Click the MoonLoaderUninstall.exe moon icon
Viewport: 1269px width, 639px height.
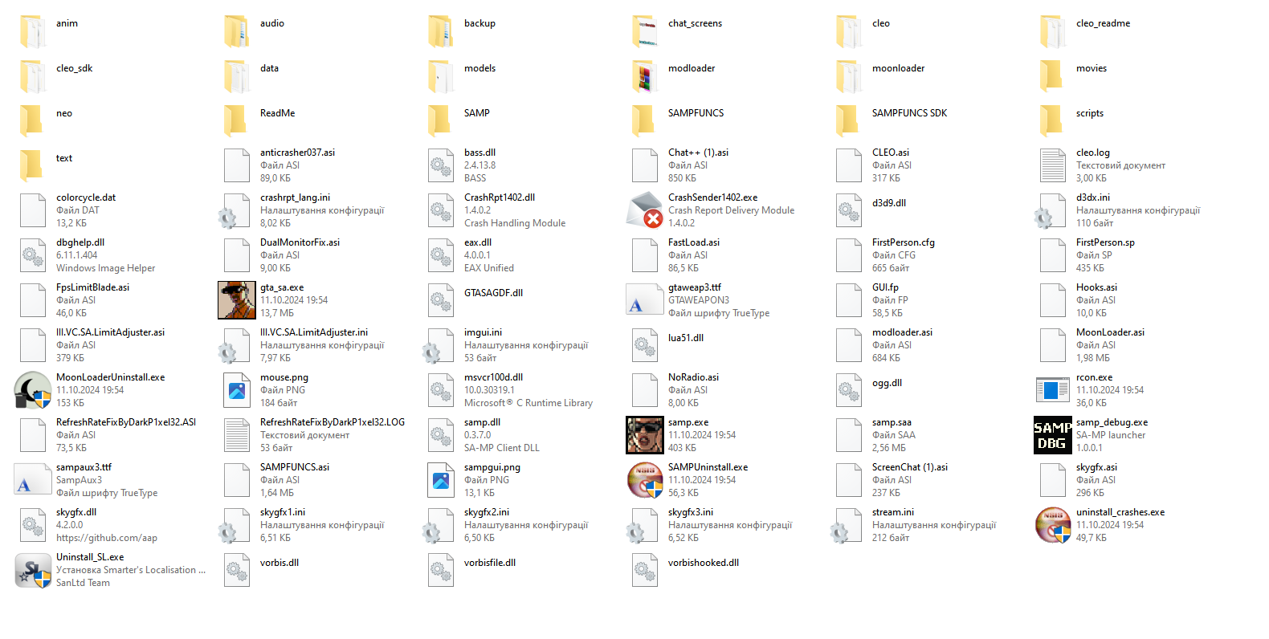(x=33, y=390)
